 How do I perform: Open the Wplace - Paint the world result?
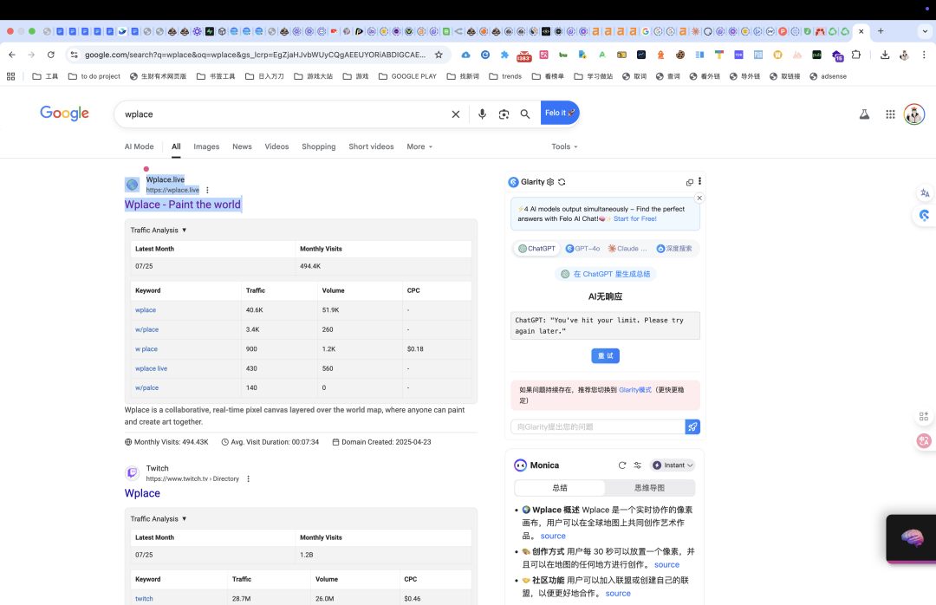tap(183, 205)
